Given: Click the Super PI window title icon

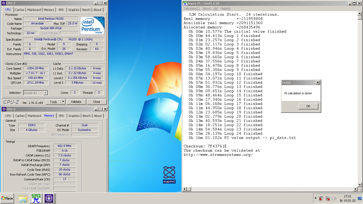Looking at the screenshot, I should tap(185, 3).
